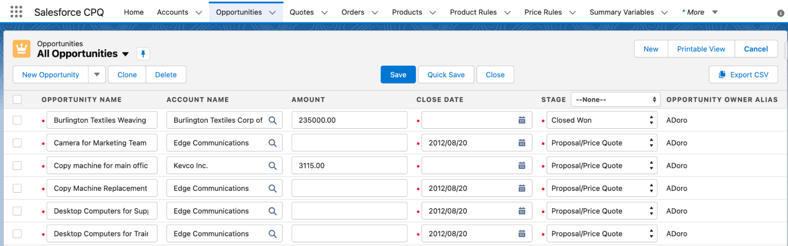The height and width of the screenshot is (246, 788).
Task: Click the Amount field showing 235000.00
Action: tap(349, 120)
